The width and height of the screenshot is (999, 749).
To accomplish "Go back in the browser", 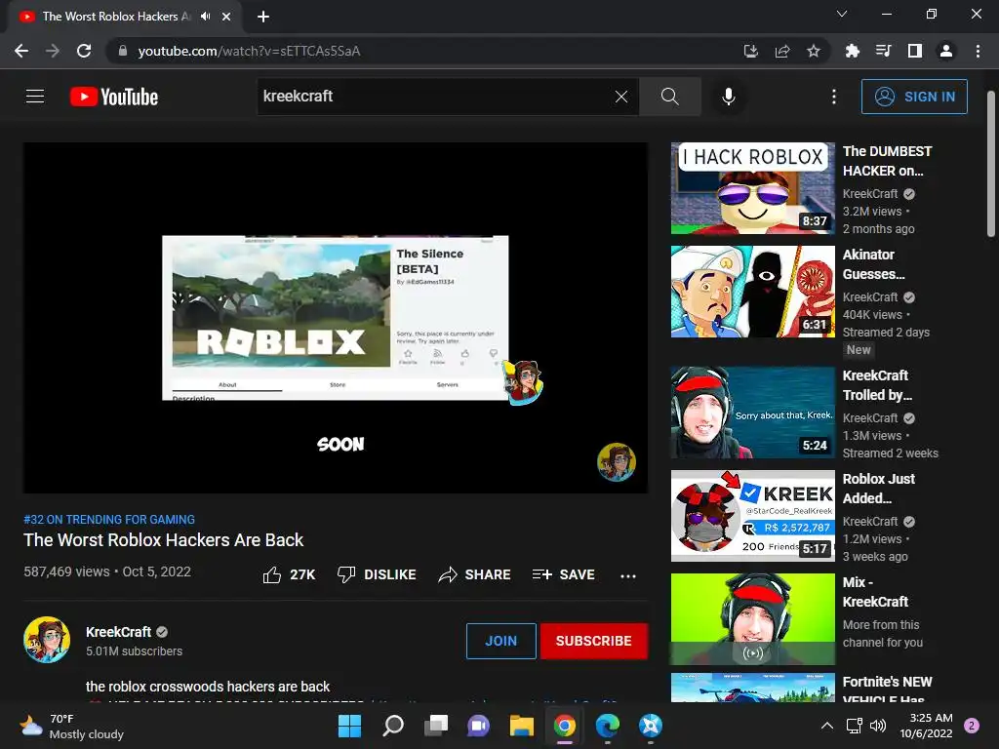I will point(21,51).
